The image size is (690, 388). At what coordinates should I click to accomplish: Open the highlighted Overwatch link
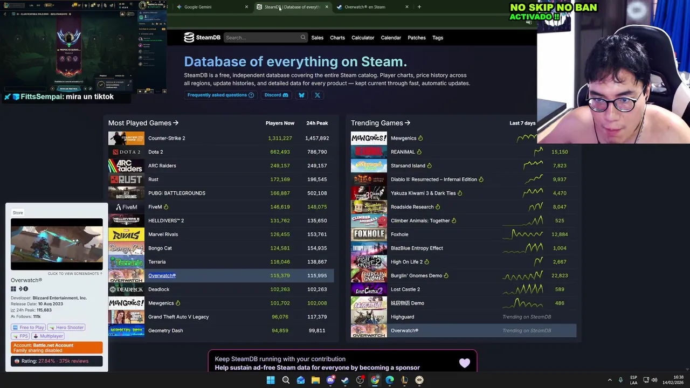pos(162,276)
